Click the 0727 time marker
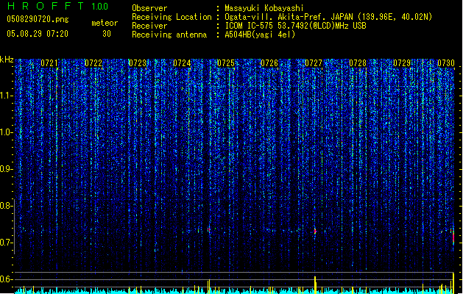Screen dimensions: 463x294 point(314,63)
